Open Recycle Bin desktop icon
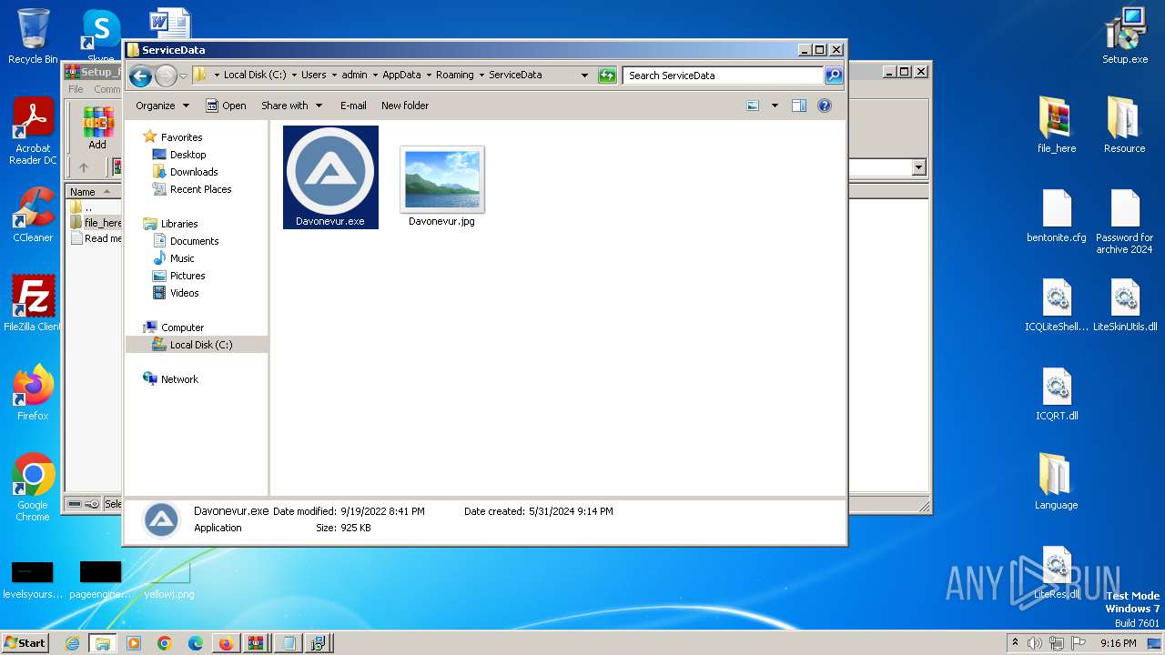The width and height of the screenshot is (1165, 655). (33, 36)
